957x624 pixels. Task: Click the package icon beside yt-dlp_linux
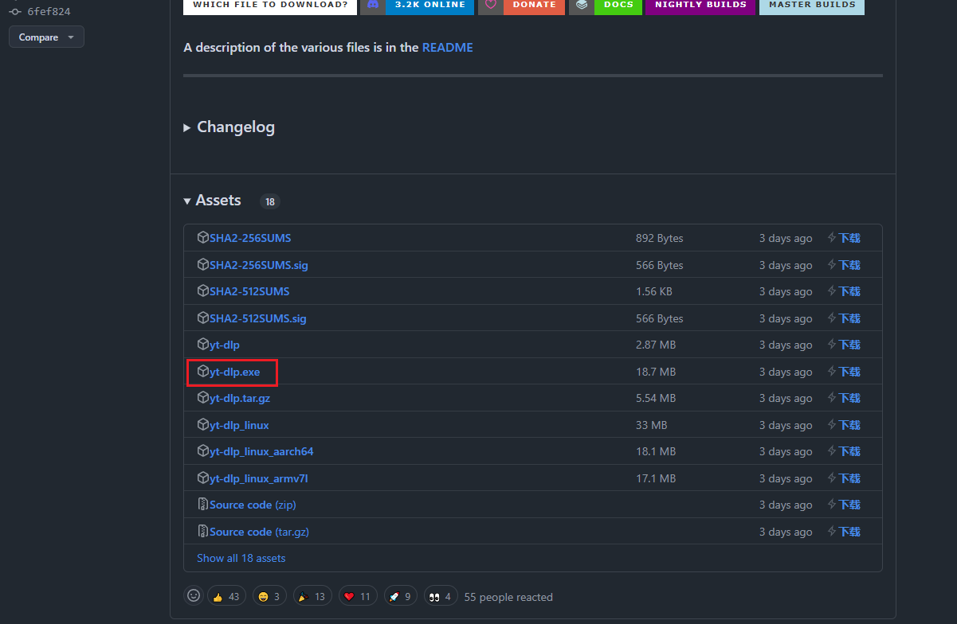click(x=203, y=425)
